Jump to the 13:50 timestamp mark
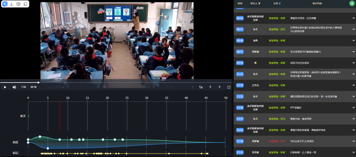Screen dimensions: 356x157 [x=240, y=108]
